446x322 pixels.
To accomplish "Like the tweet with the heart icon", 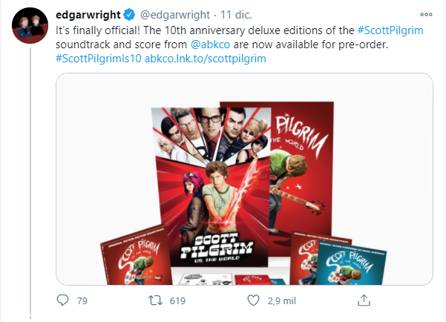I will tap(253, 300).
